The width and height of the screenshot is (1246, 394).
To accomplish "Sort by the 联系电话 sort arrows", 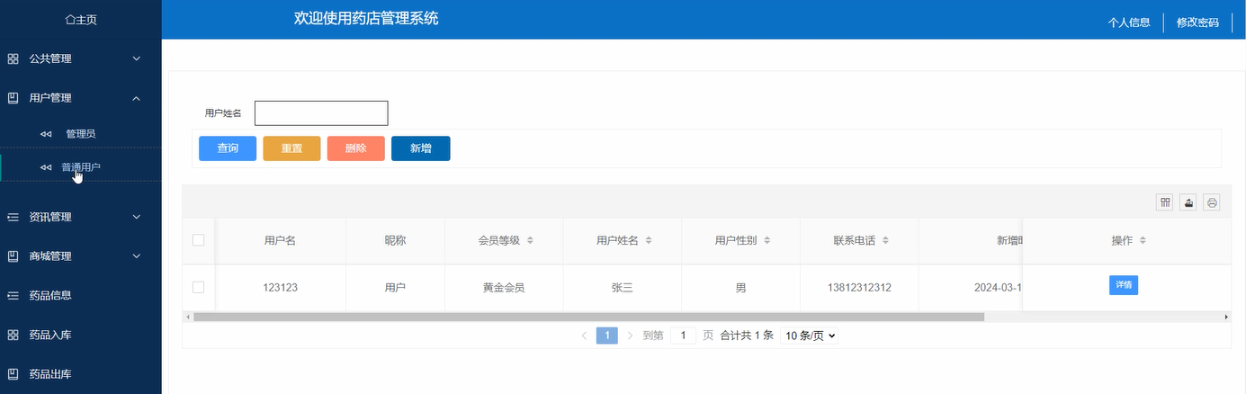I will 885,241.
